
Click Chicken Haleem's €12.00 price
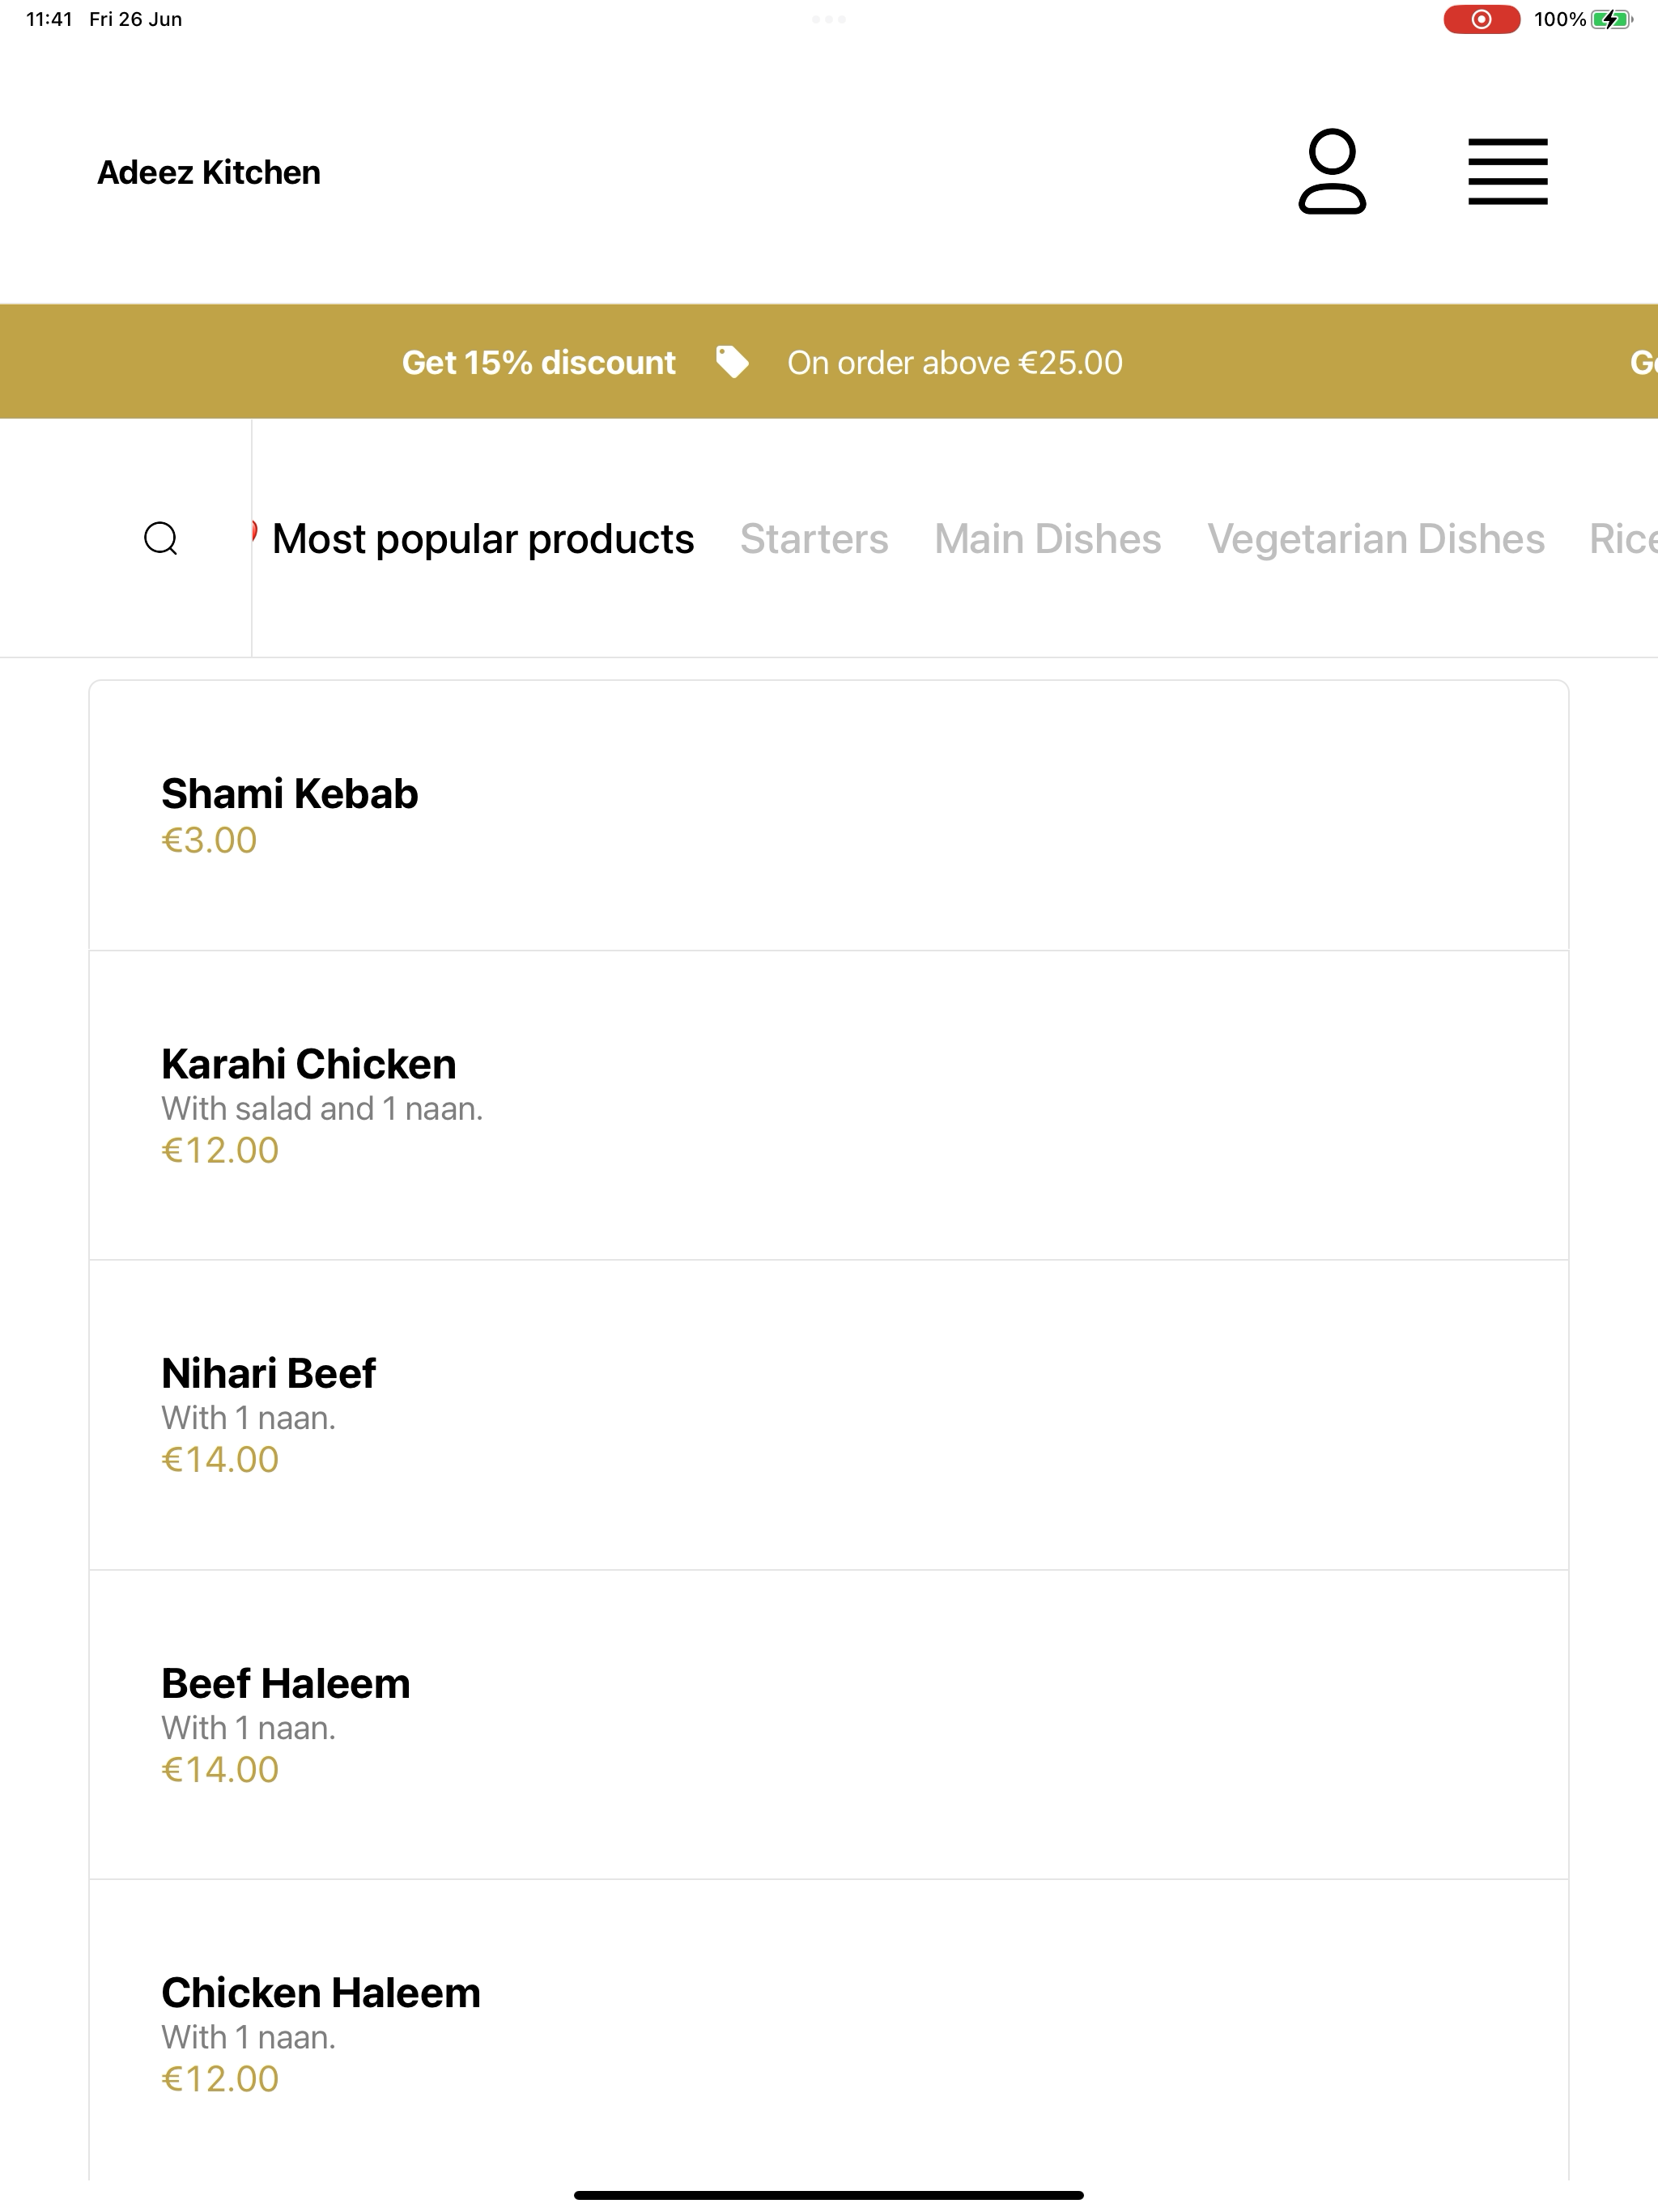pos(220,2079)
